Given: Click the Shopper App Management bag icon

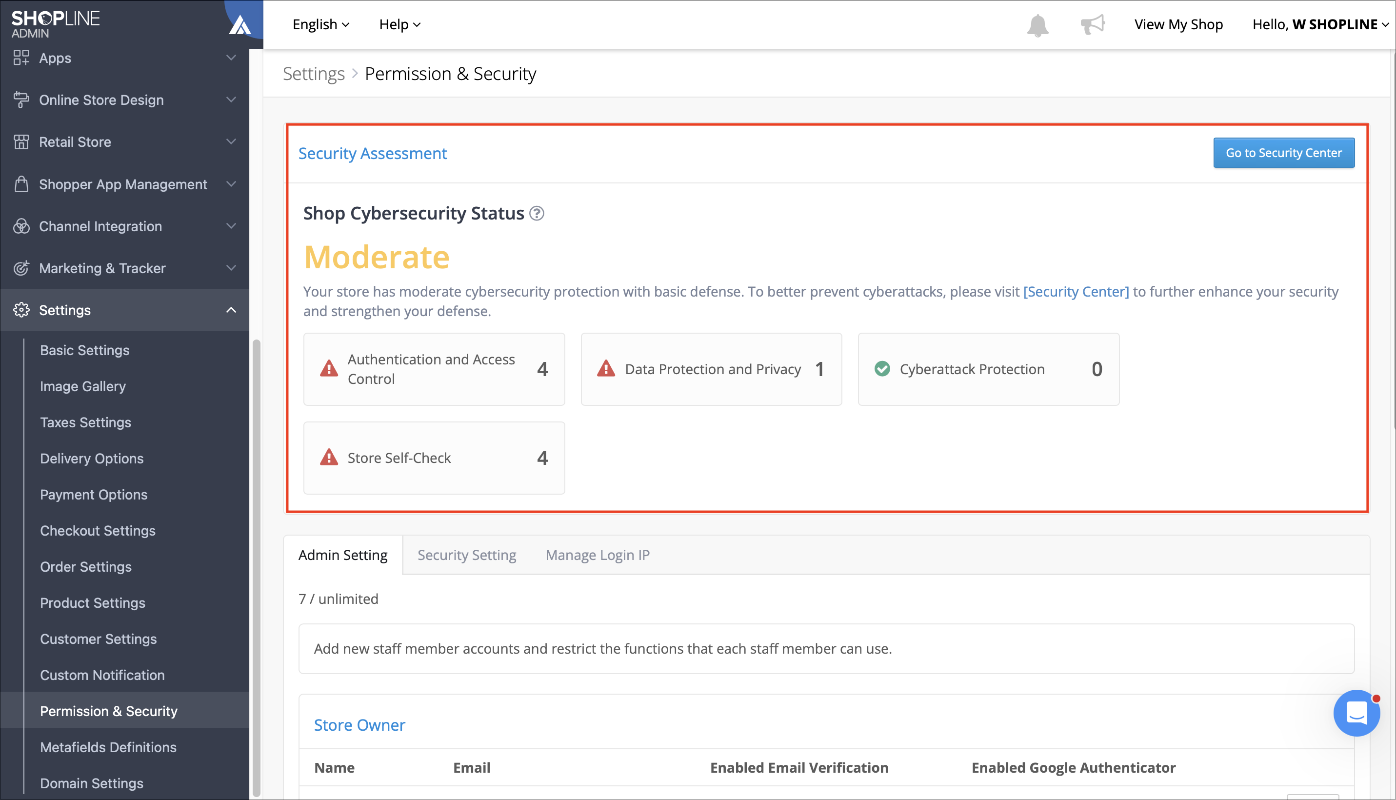Looking at the screenshot, I should tap(21, 184).
